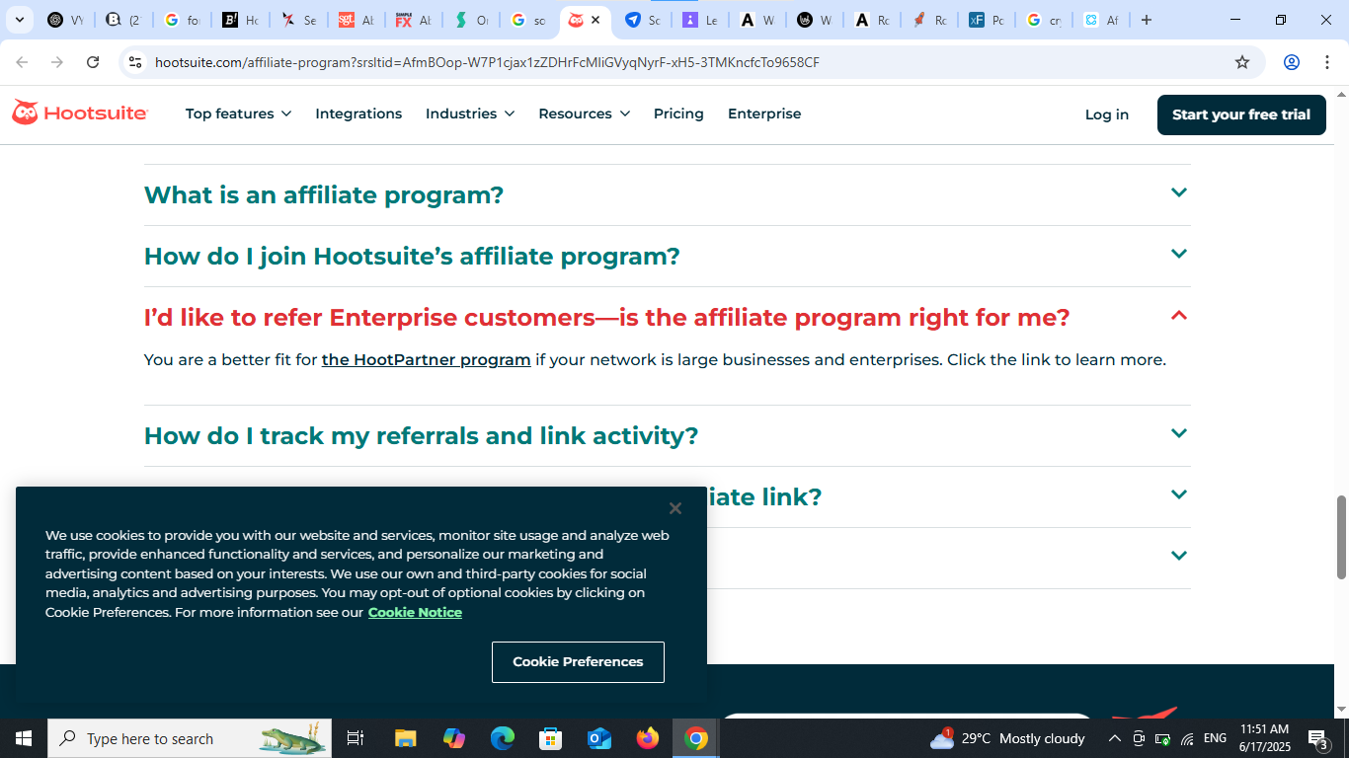Screen dimensions: 1349x758
Task: Open the HootPartner program link
Action: (x=427, y=359)
